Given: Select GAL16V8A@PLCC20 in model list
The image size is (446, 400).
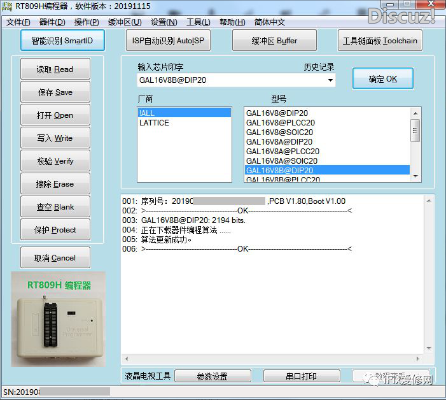Looking at the screenshot, I should click(x=327, y=151).
